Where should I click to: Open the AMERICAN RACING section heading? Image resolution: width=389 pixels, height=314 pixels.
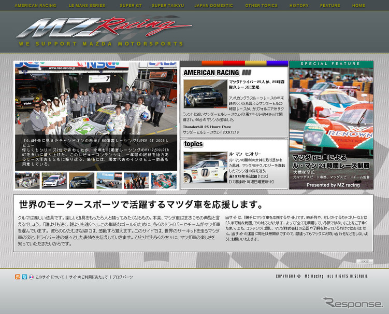pyautogui.click(x=211, y=73)
